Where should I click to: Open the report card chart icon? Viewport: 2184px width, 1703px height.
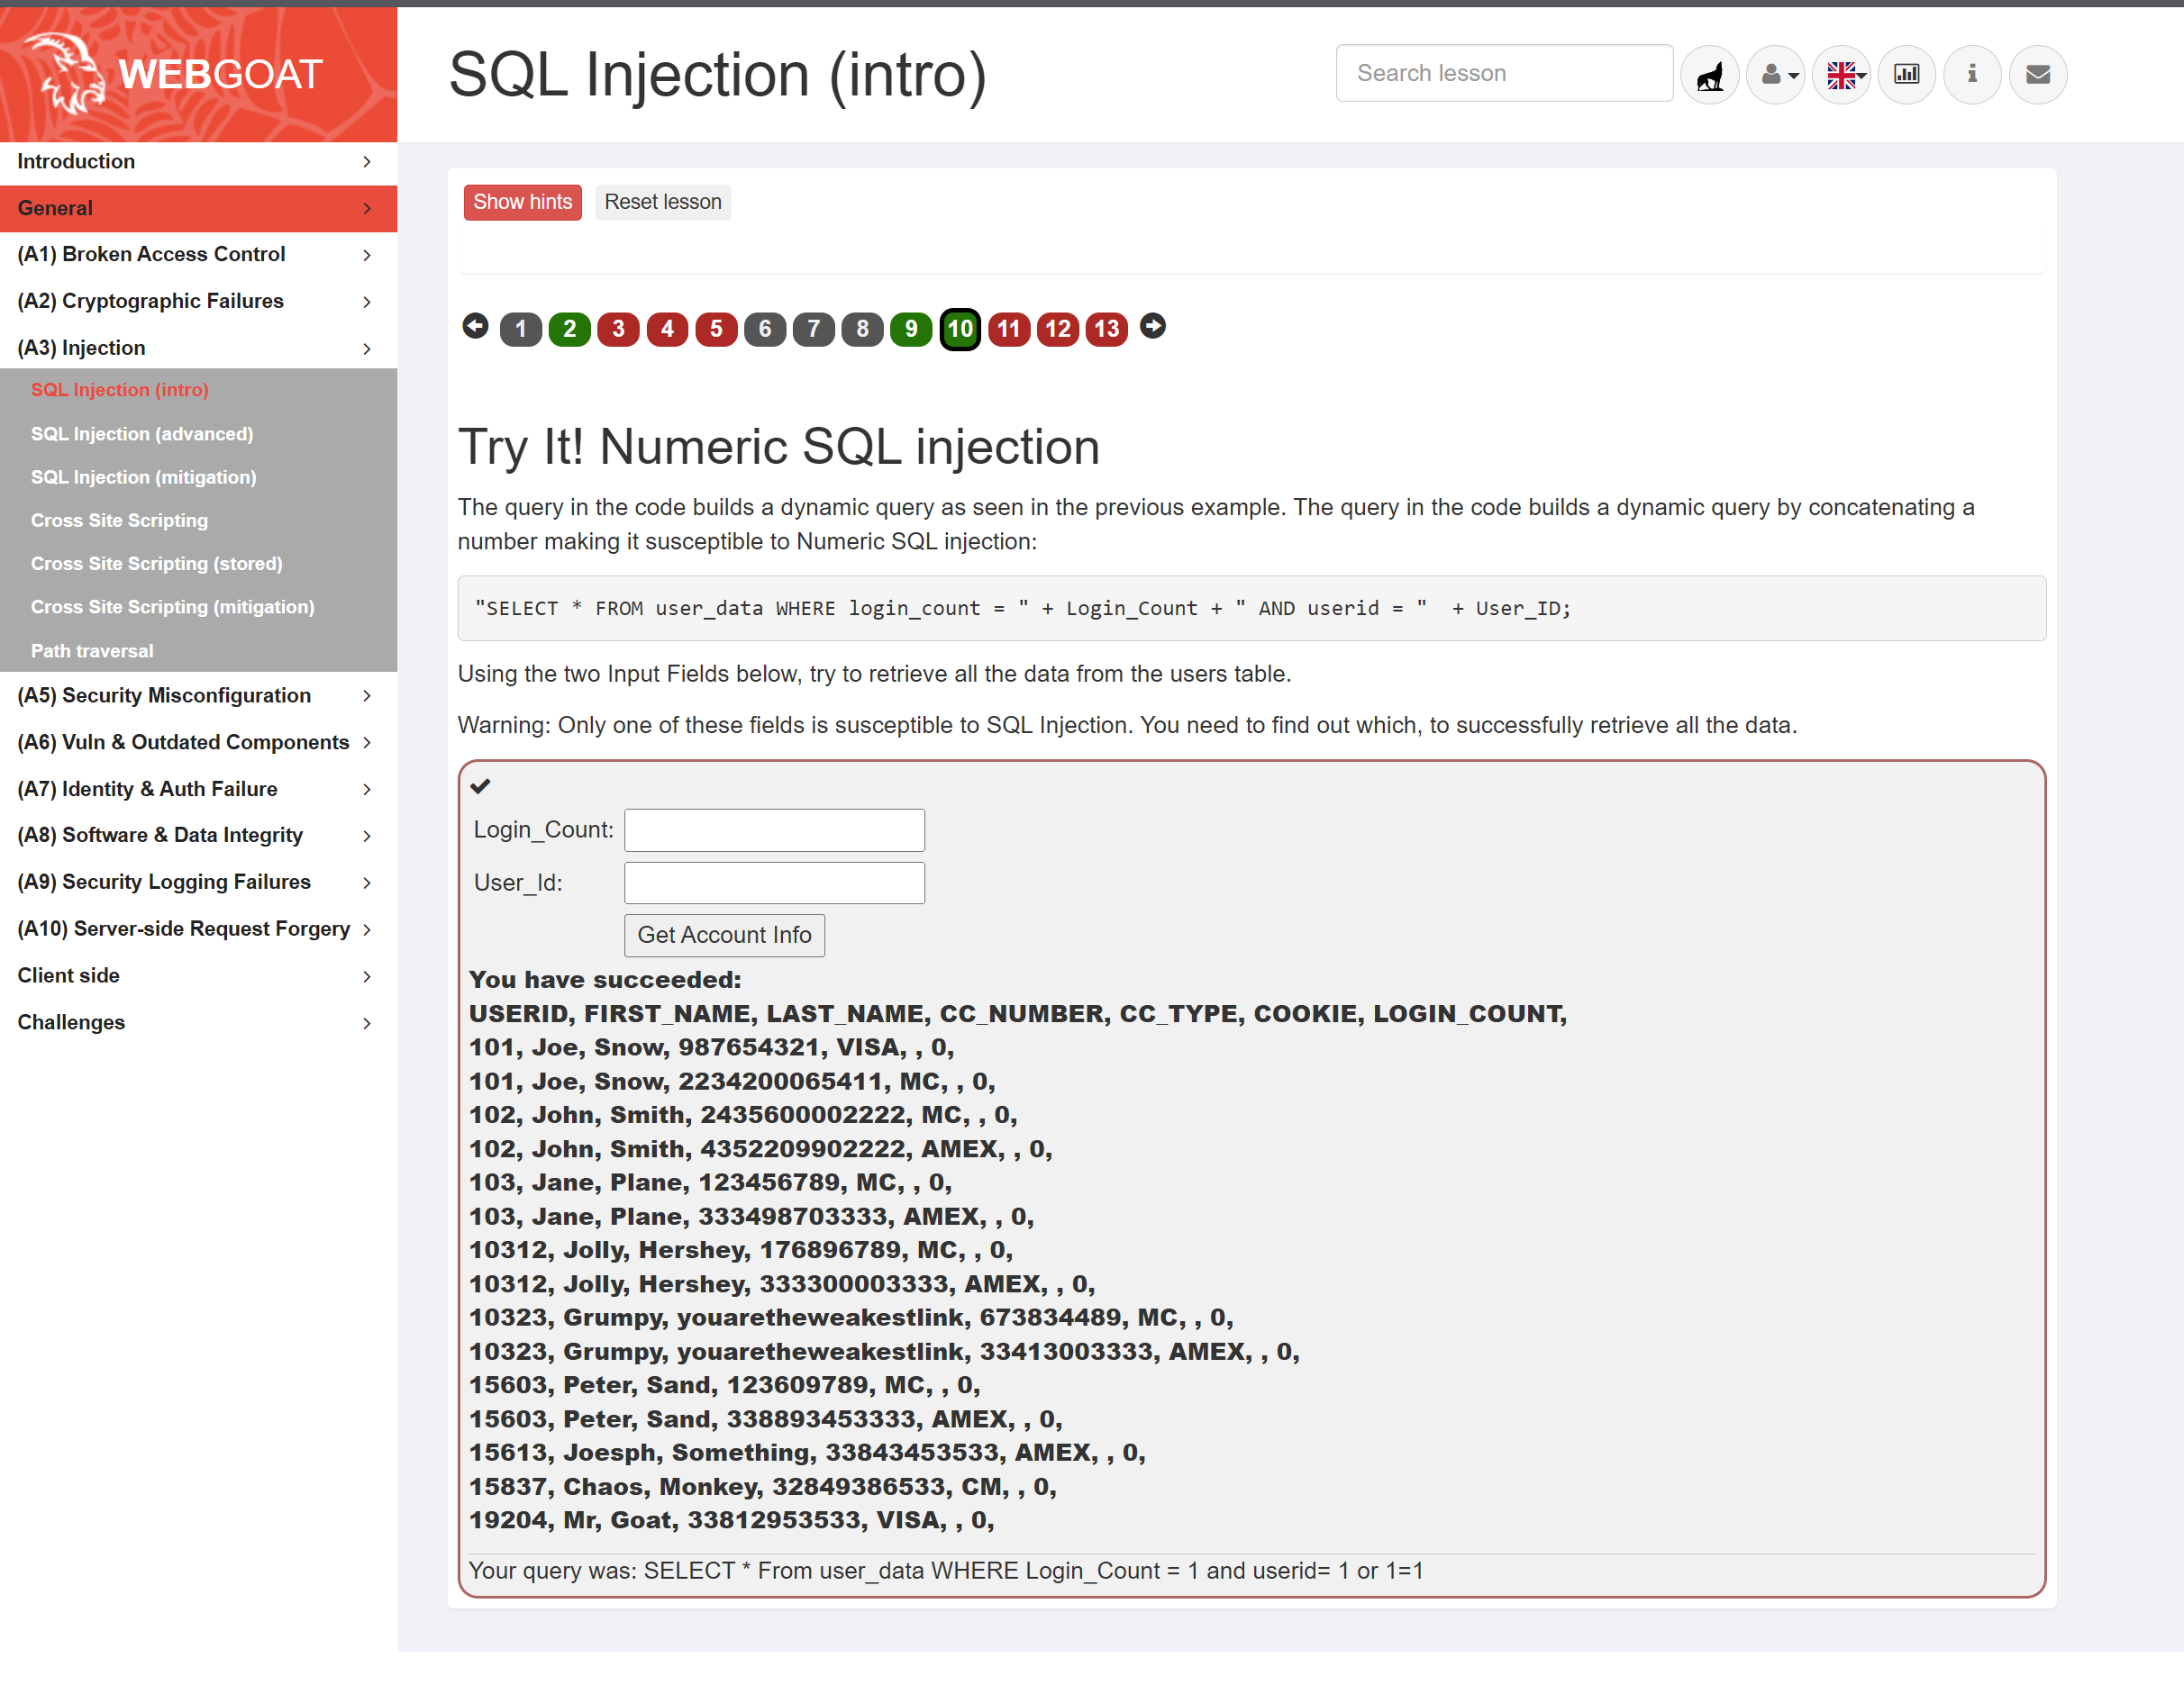click(x=1906, y=74)
